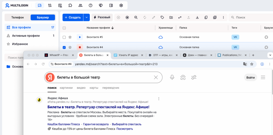Click the cloud storage icon for Вконтакте #5

[x=161, y=37]
